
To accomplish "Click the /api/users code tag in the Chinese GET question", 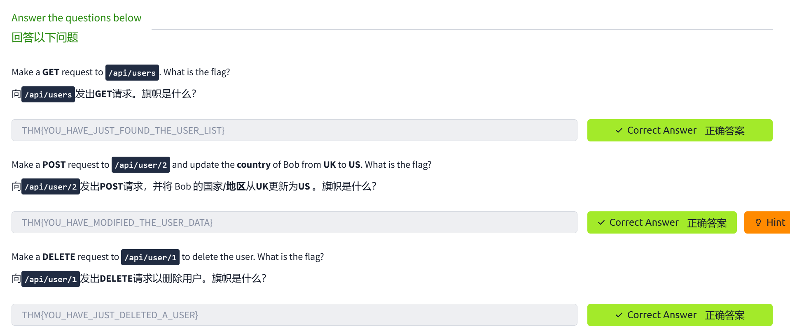I will [x=48, y=95].
